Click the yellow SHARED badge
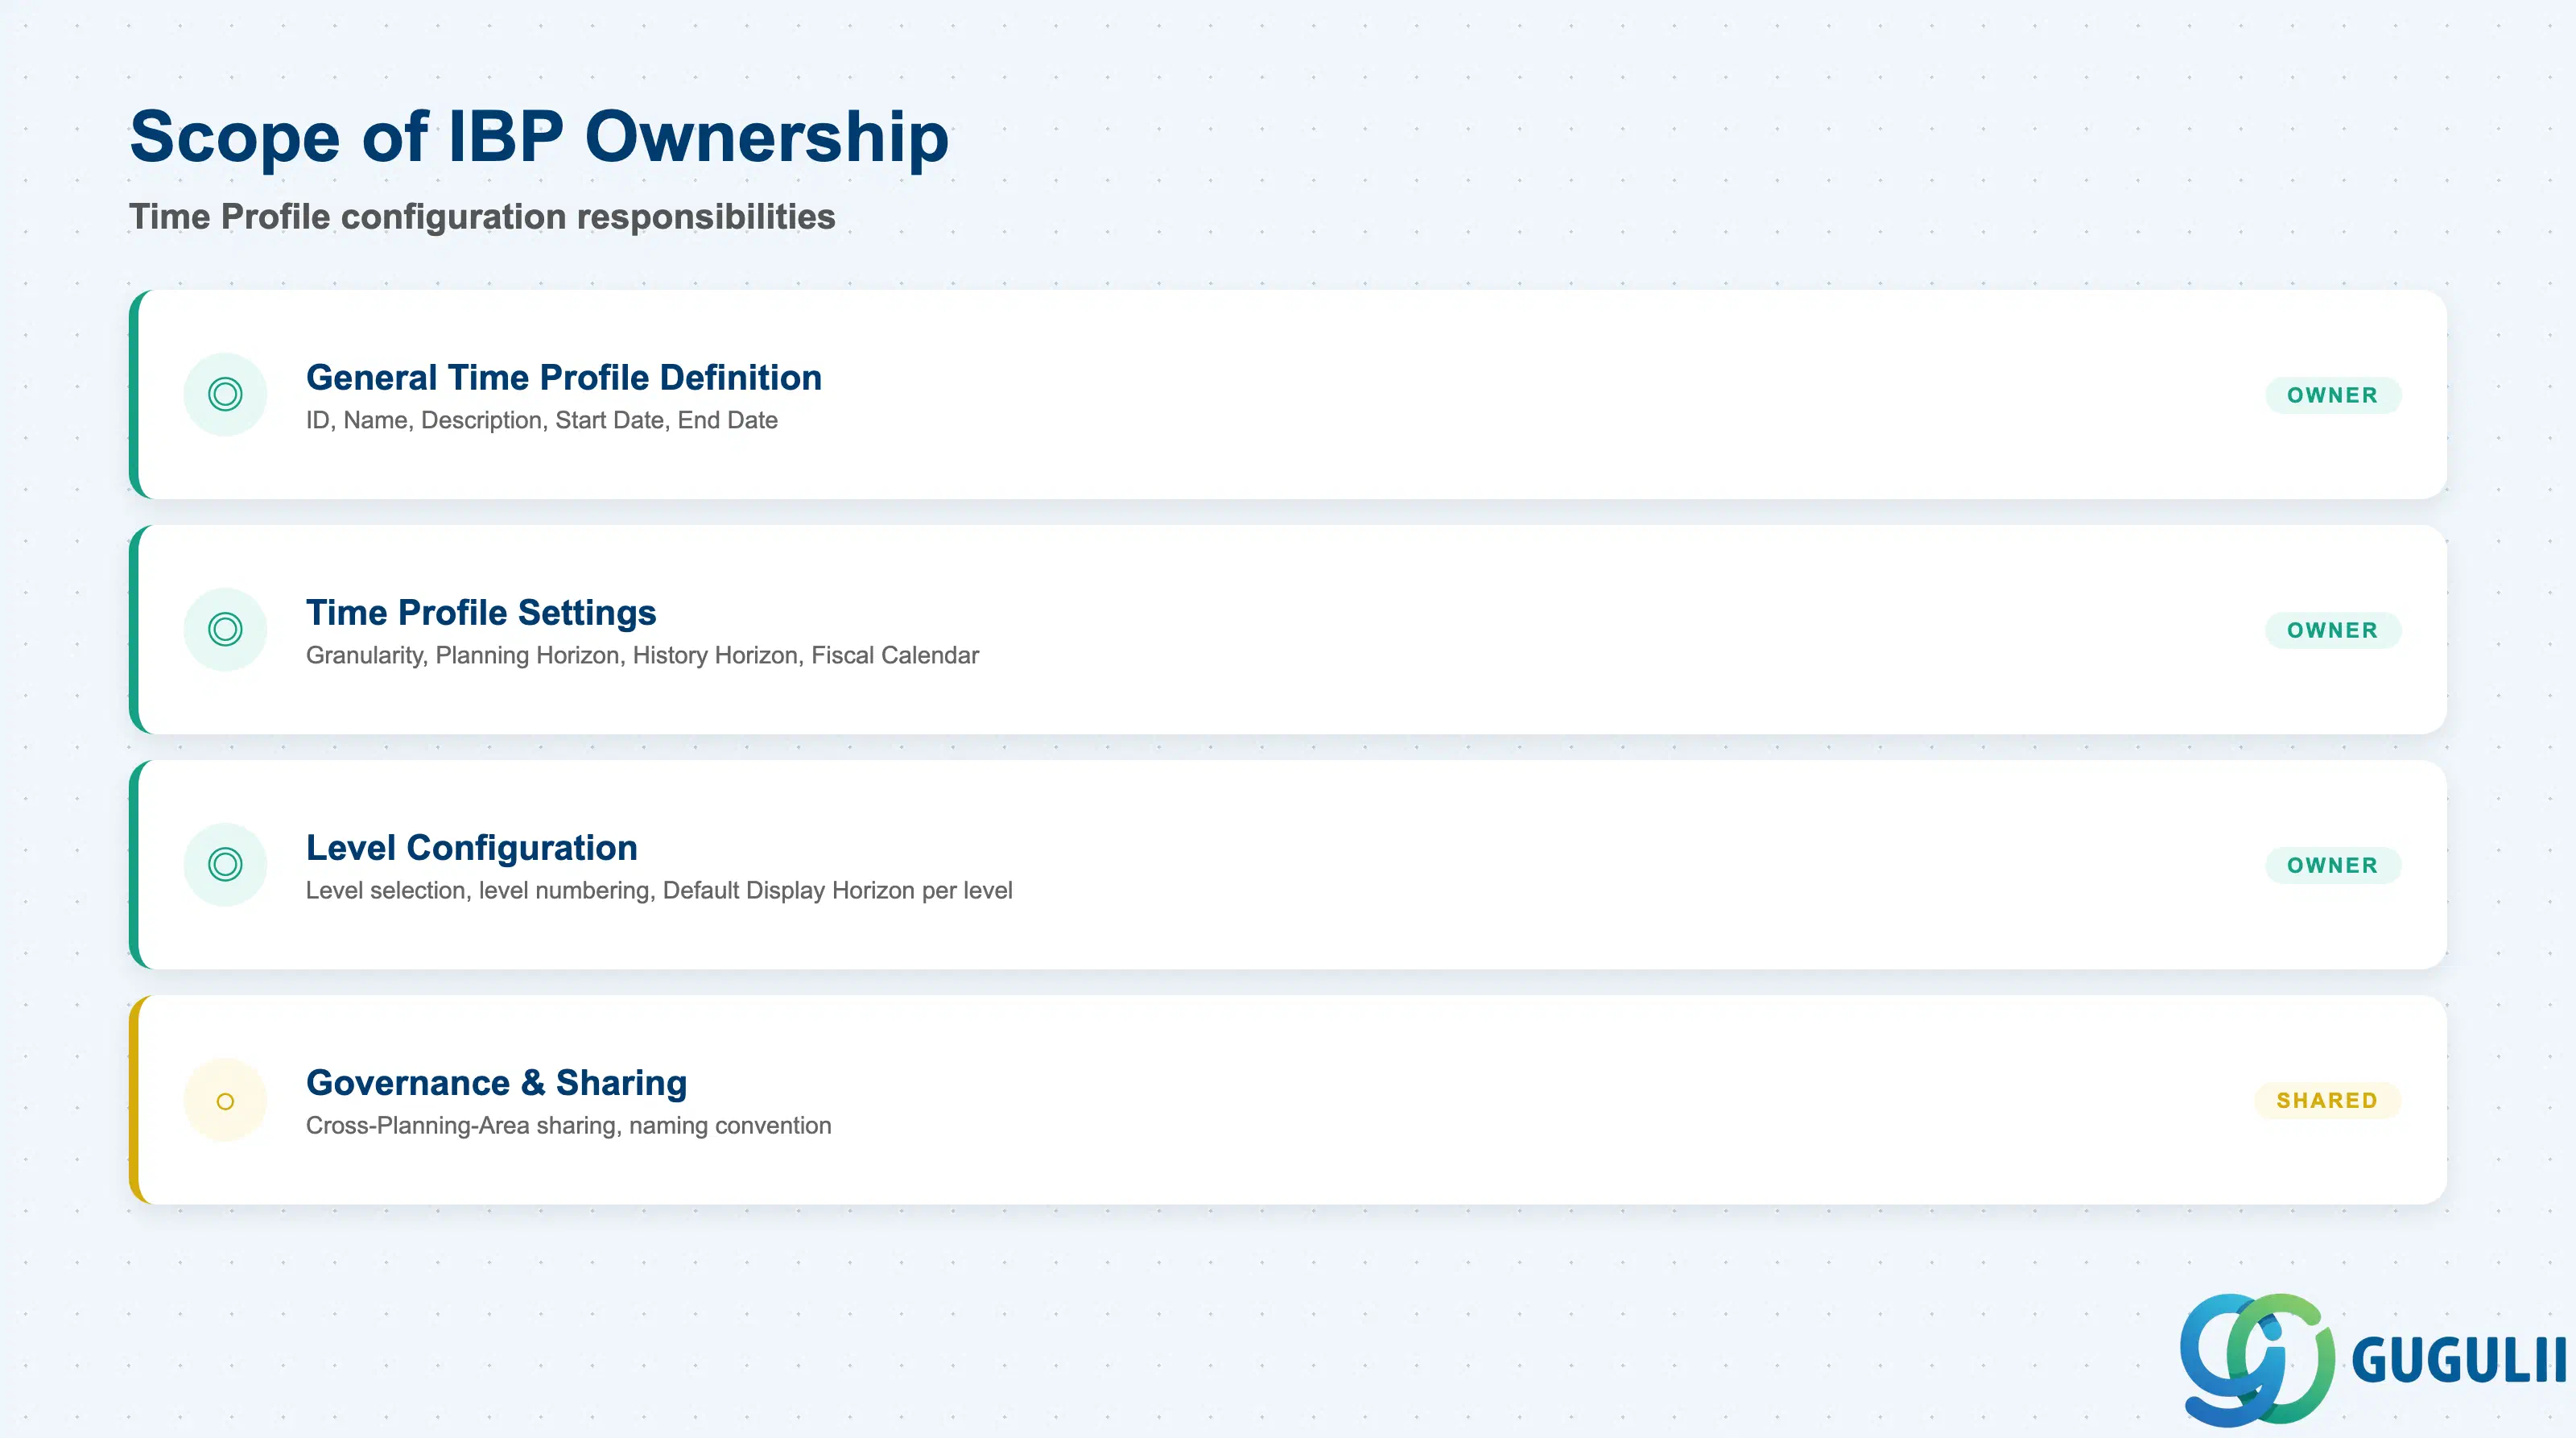Image resolution: width=2576 pixels, height=1438 pixels. (2327, 1100)
